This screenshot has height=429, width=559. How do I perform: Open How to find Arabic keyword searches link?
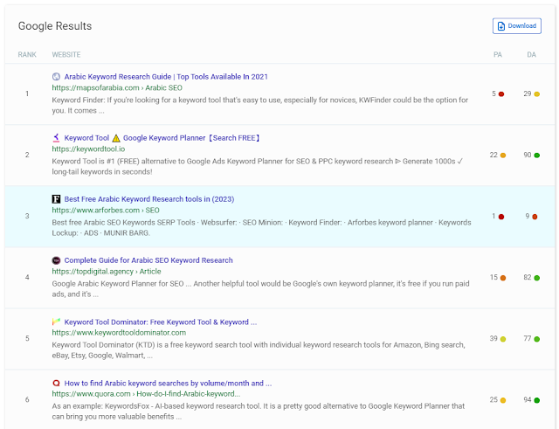click(168, 384)
